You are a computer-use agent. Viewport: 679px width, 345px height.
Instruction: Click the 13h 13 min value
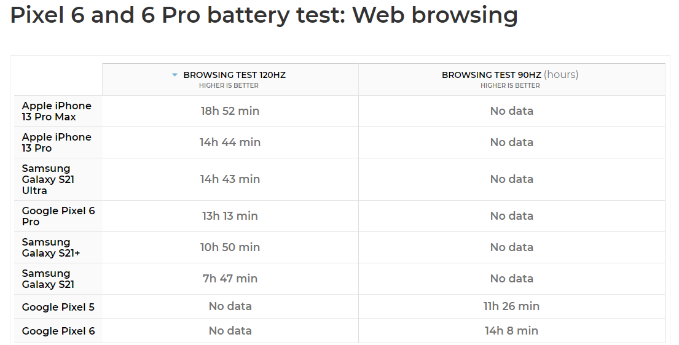(230, 216)
